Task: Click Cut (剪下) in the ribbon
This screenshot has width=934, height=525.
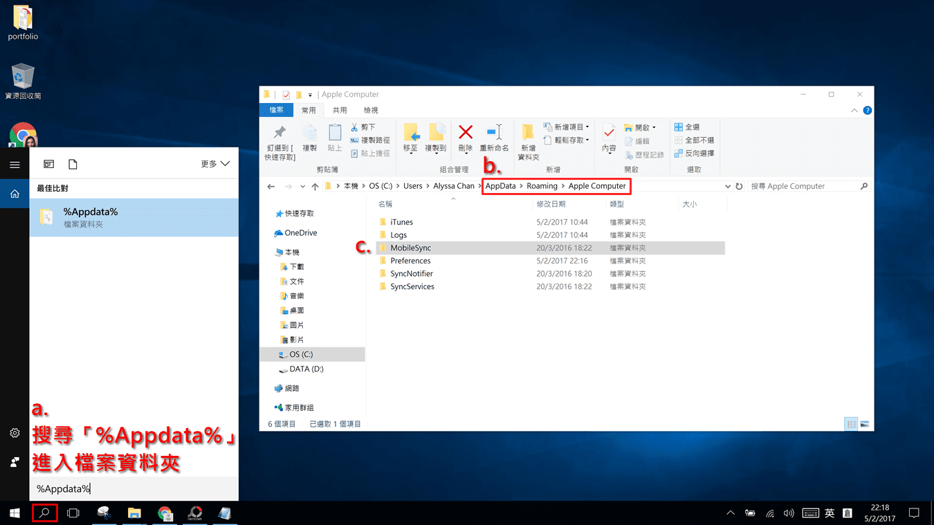Action: point(363,127)
